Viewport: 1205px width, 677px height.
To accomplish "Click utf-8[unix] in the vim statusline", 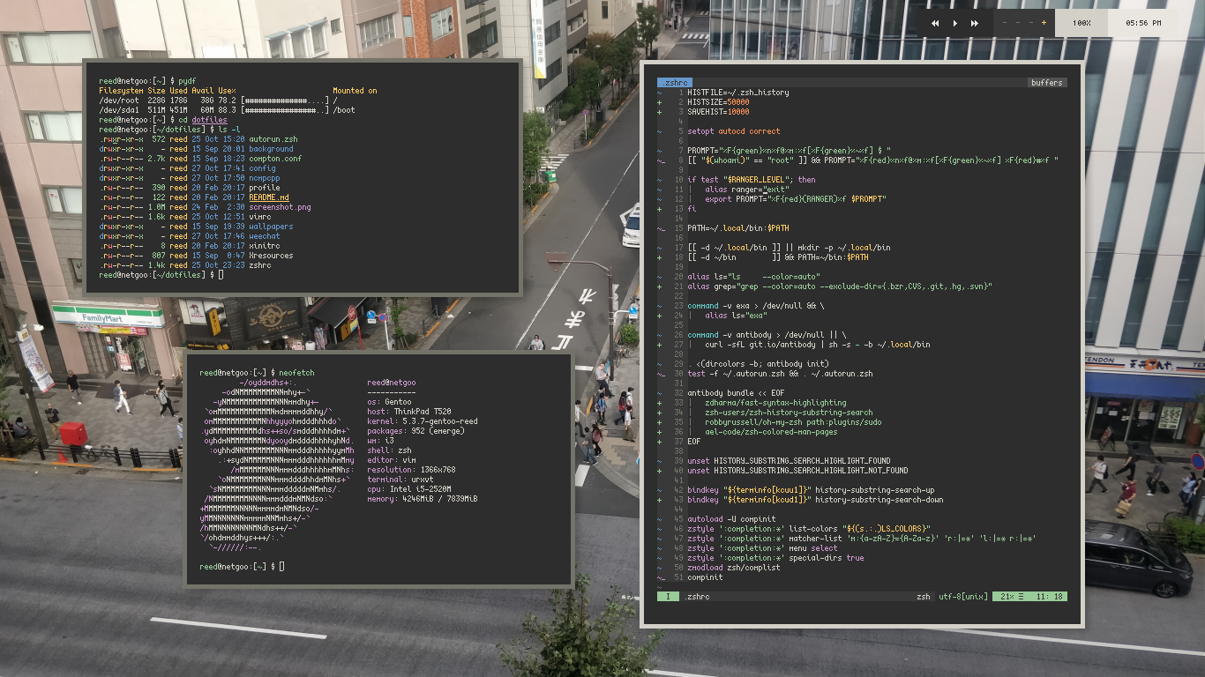I will pos(963,597).
